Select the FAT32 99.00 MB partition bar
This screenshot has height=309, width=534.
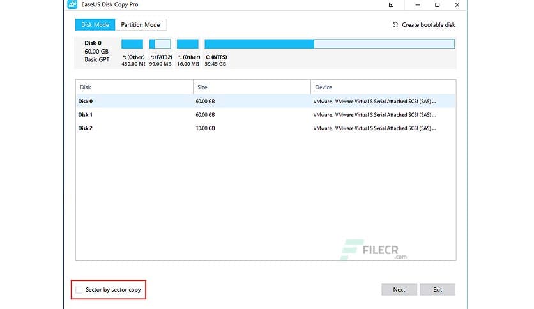click(160, 44)
